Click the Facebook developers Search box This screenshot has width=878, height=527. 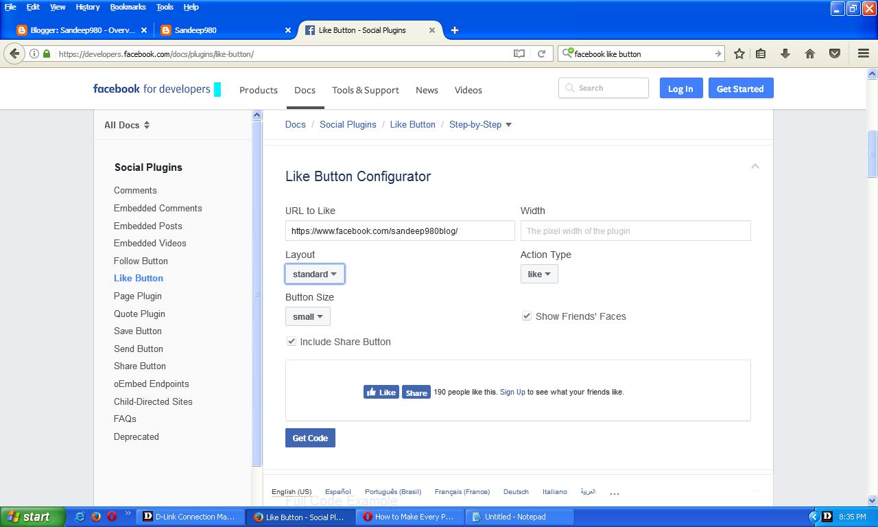click(x=604, y=88)
